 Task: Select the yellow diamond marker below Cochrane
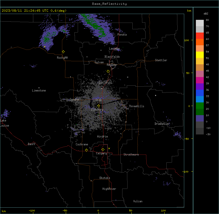point(86,150)
